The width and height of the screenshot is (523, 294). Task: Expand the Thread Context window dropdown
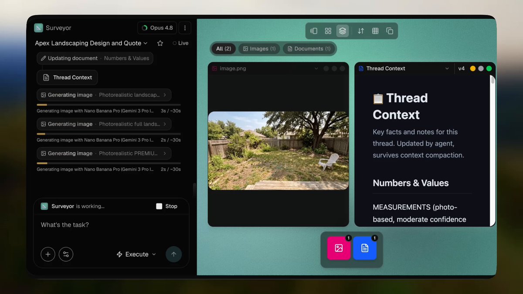[447, 68]
